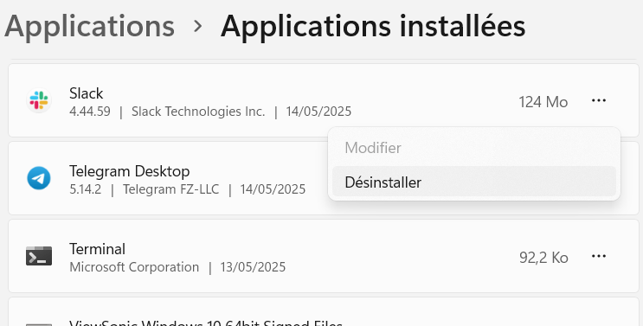Click Slack Technologies Inc. publisher text

(198, 112)
